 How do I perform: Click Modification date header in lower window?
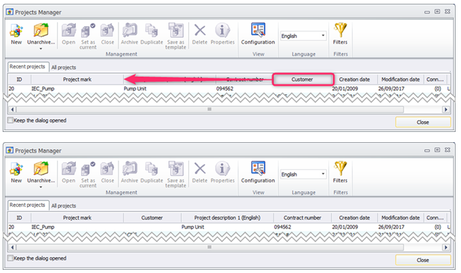tap(400, 218)
